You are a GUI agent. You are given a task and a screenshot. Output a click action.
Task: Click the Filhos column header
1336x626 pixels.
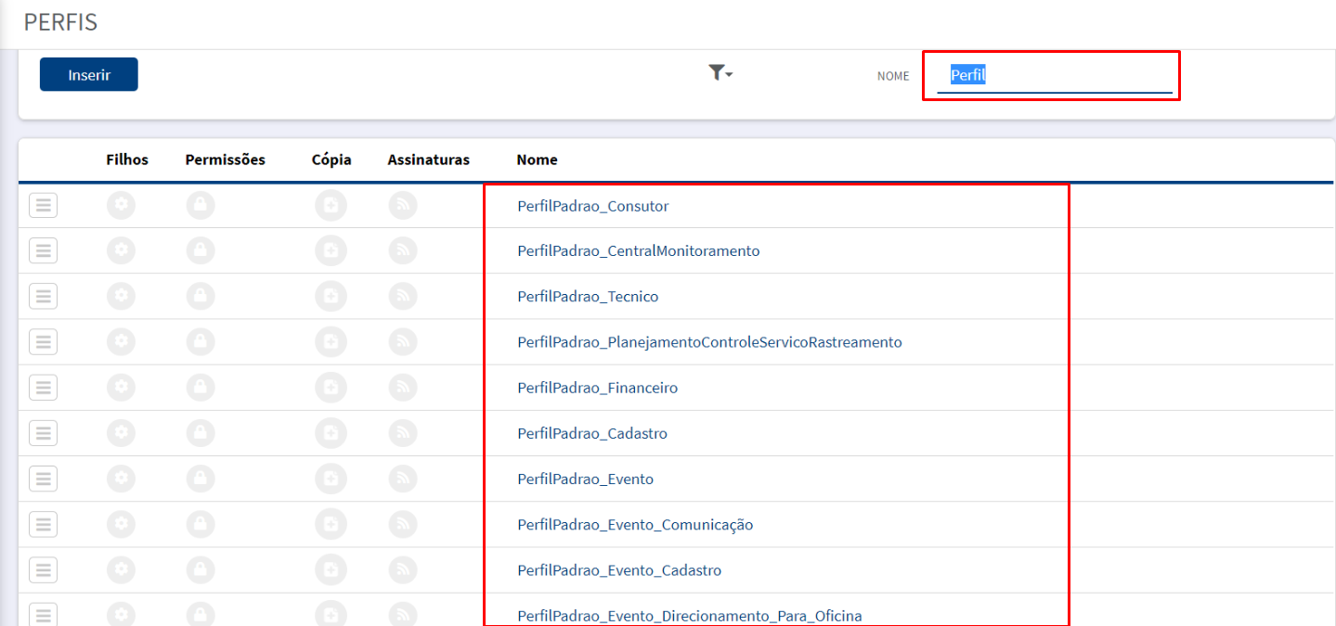[127, 160]
